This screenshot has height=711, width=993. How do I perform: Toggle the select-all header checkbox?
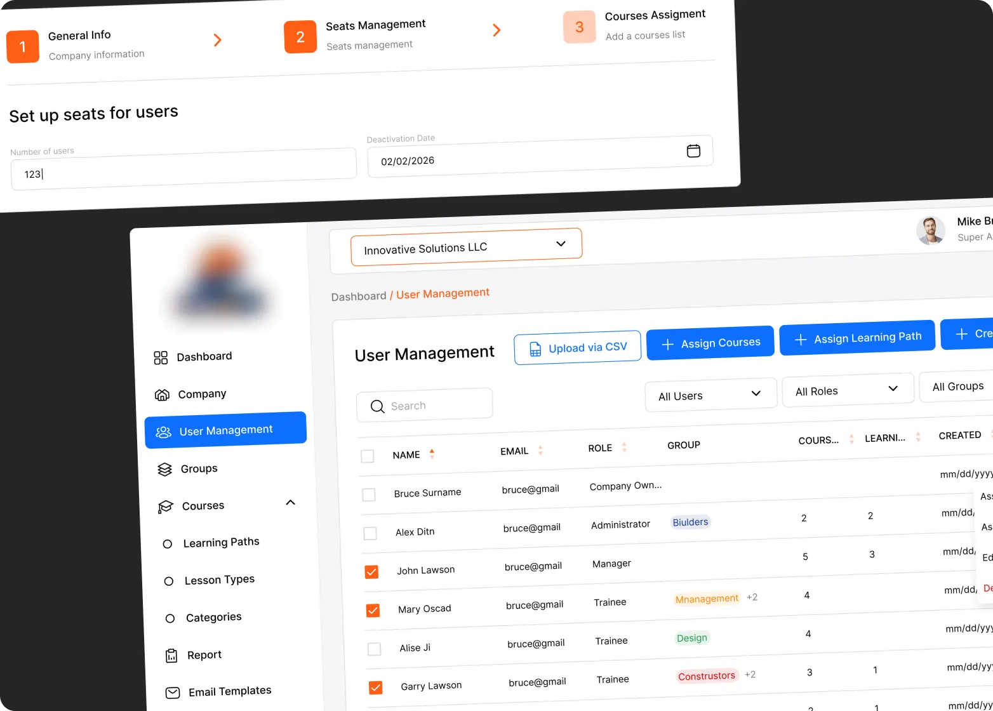(x=367, y=456)
